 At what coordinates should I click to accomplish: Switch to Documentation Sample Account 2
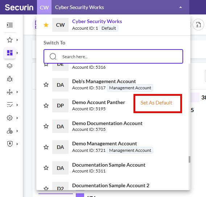[111, 185]
